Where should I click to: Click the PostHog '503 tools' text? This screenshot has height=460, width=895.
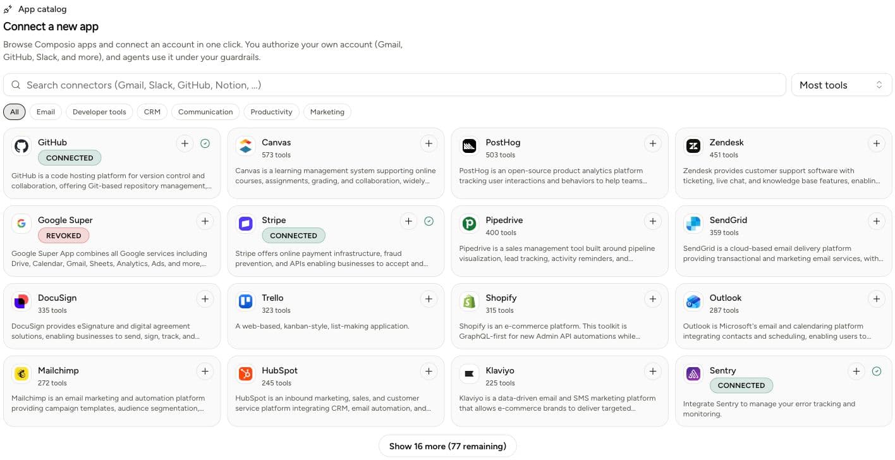point(500,155)
